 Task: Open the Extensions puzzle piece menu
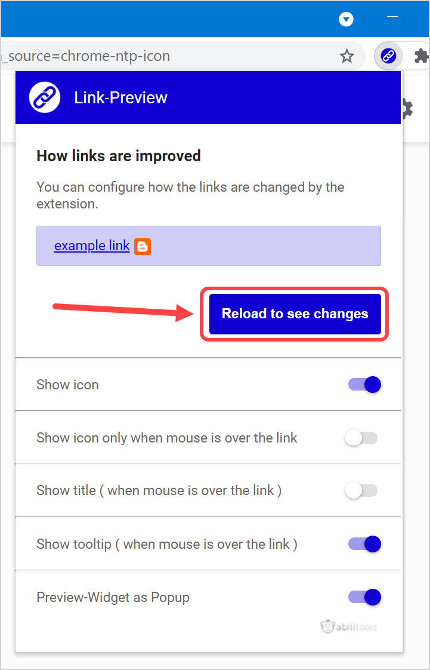pyautogui.click(x=422, y=56)
